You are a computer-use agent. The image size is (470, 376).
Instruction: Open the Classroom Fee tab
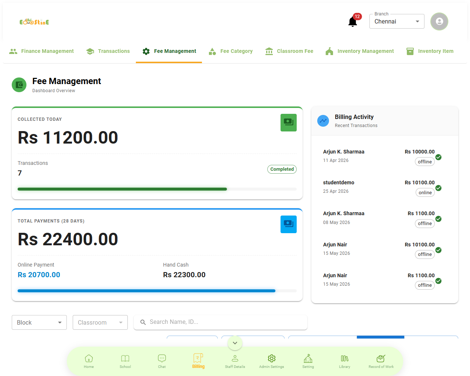pos(289,51)
